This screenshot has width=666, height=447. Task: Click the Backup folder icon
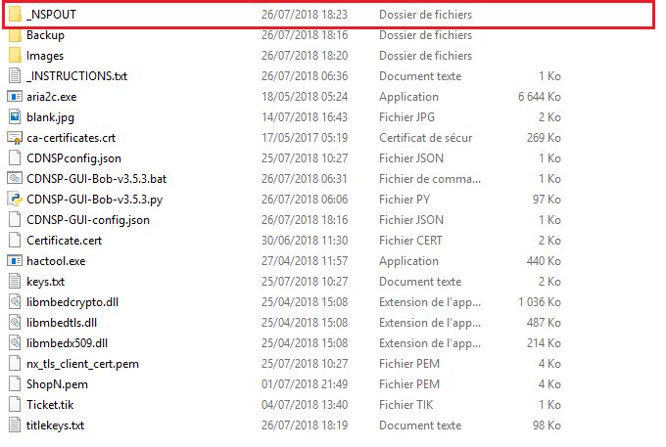[x=15, y=35]
